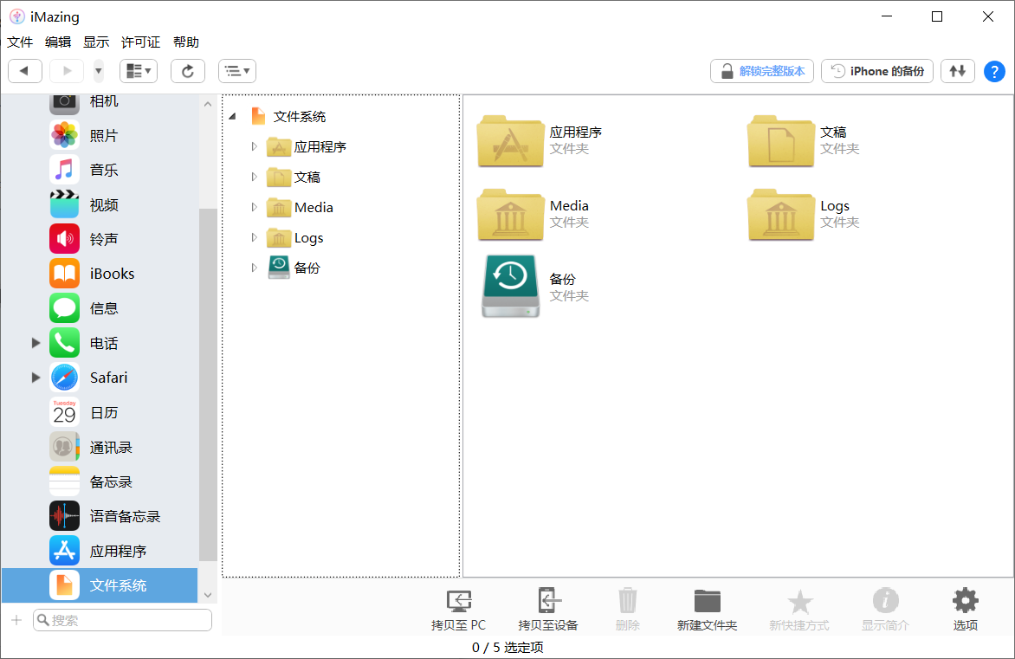The image size is (1015, 659).
Task: Select Media in the folder tree
Action: 301,207
